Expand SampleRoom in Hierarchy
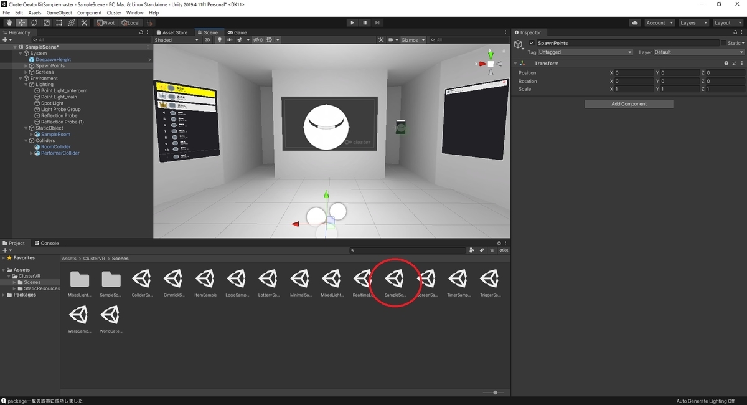This screenshot has width=747, height=405. point(32,135)
